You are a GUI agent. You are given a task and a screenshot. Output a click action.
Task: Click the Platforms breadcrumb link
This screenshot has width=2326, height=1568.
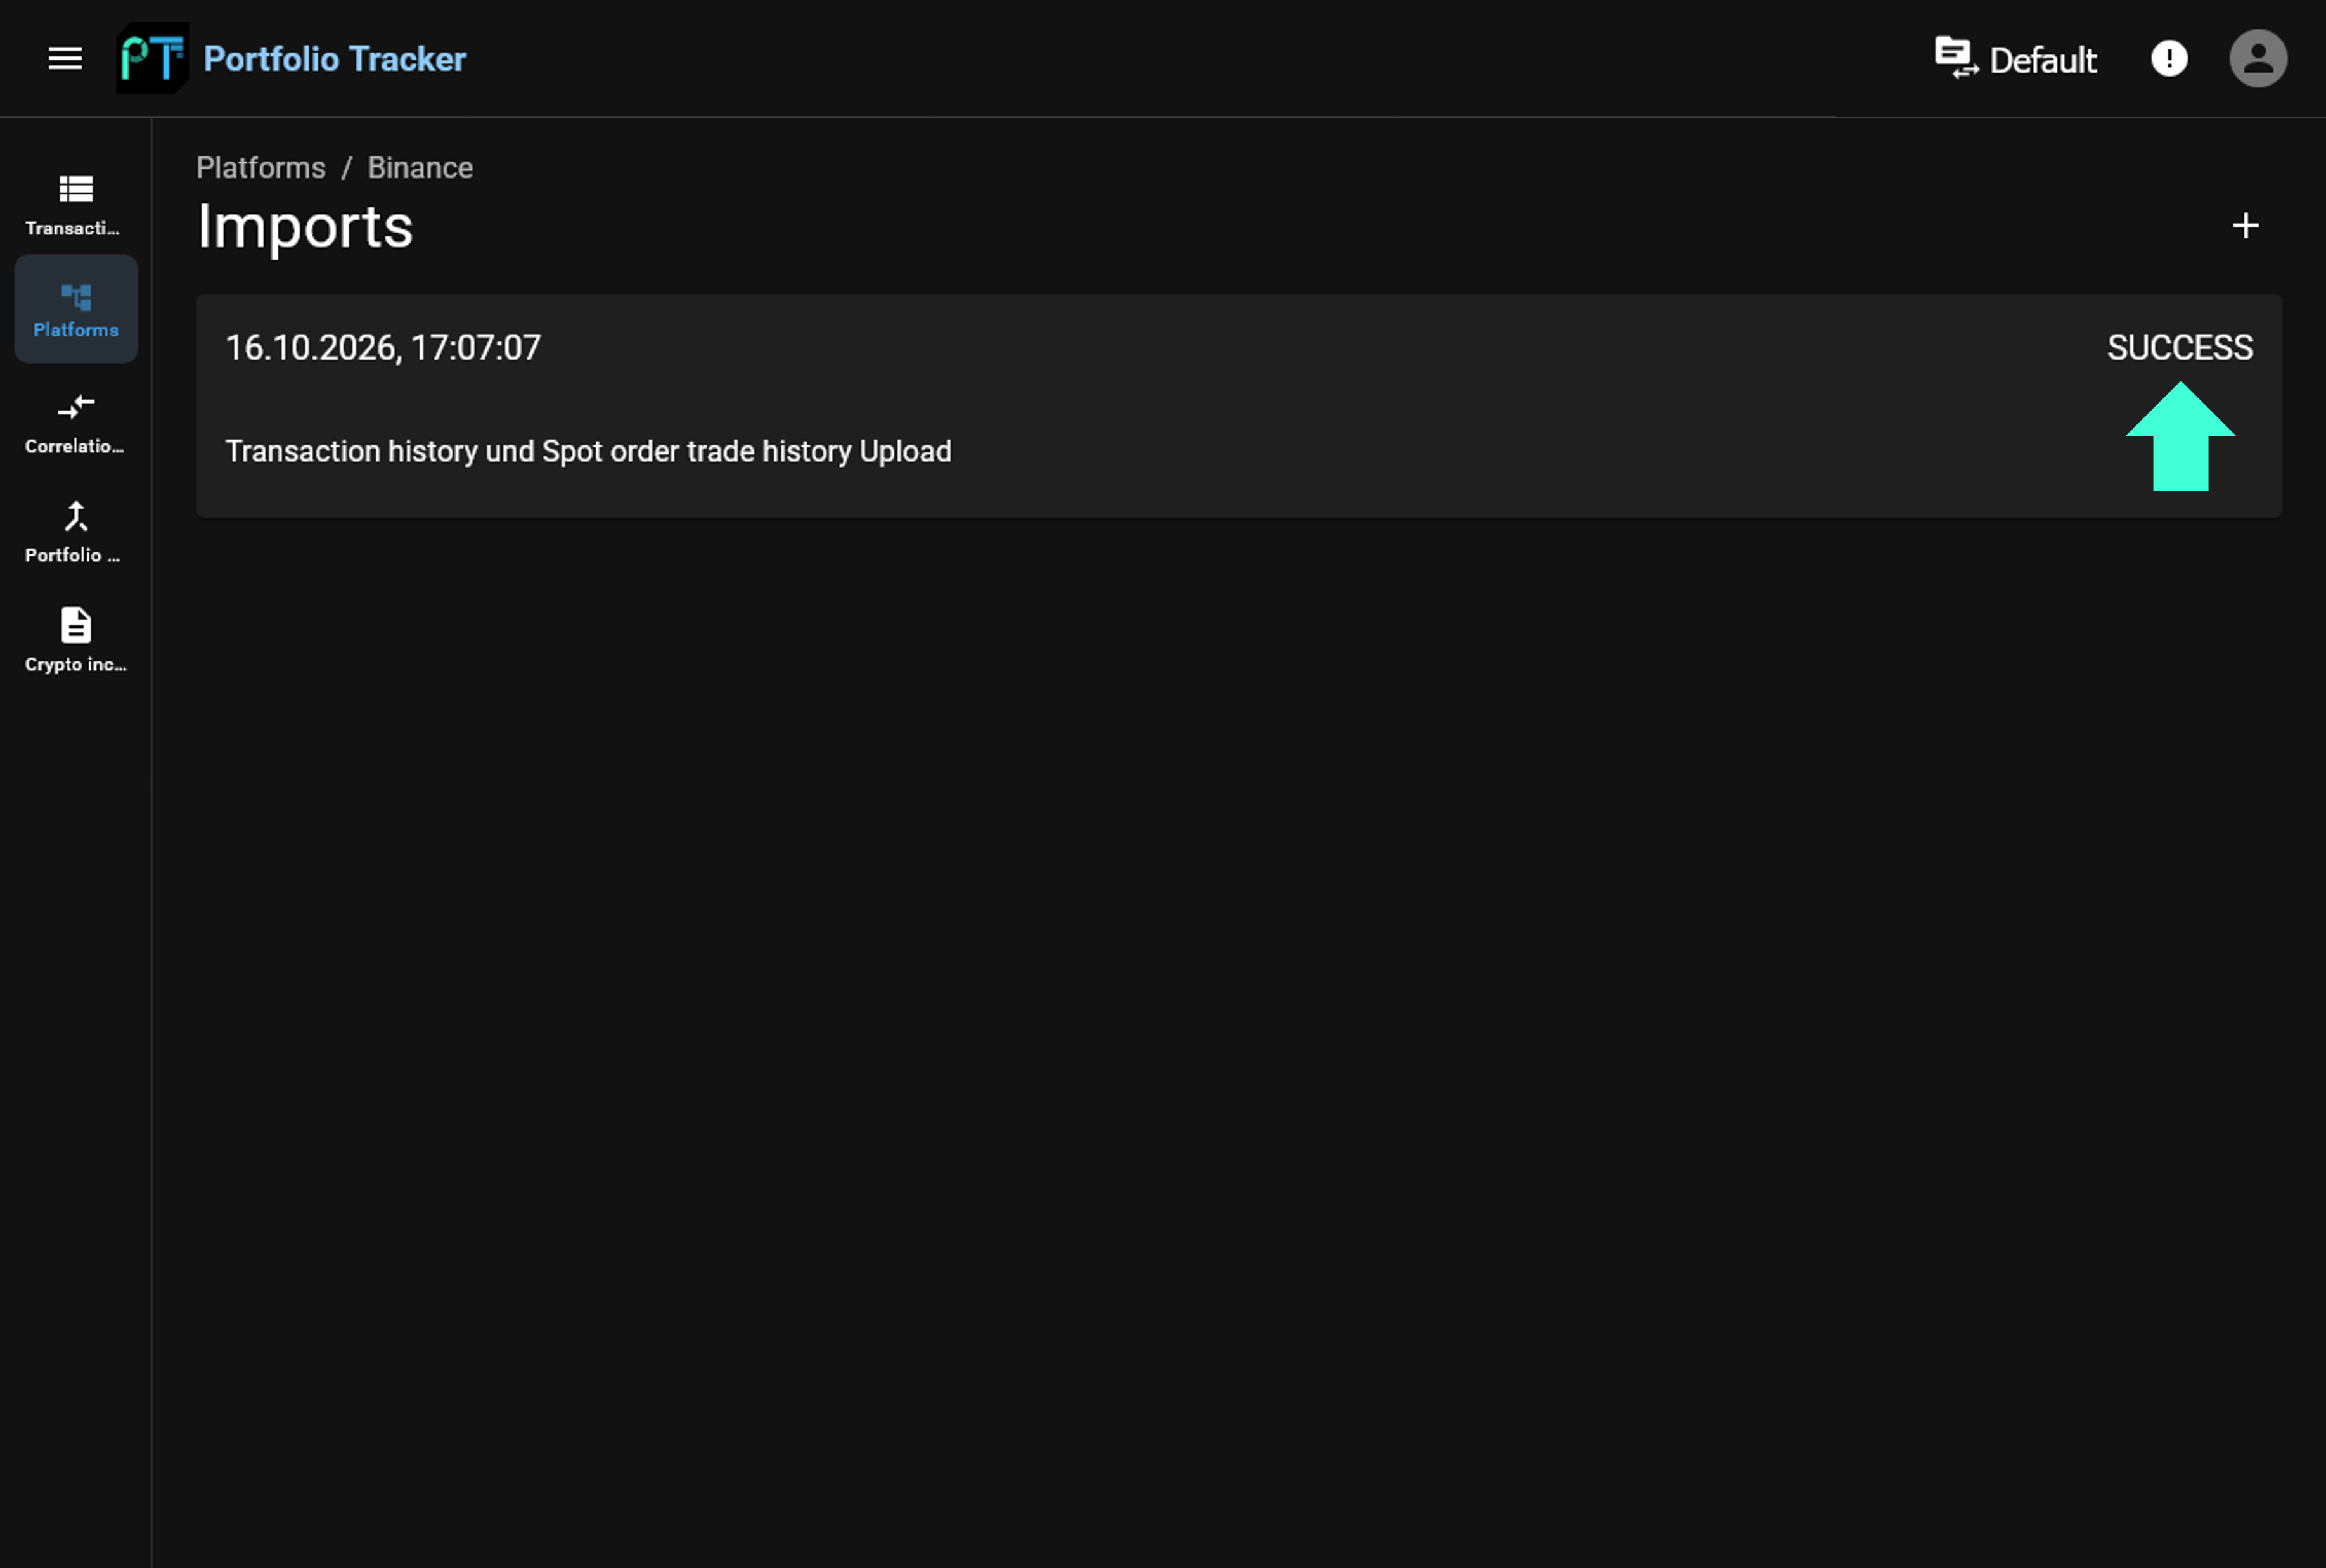(261, 168)
